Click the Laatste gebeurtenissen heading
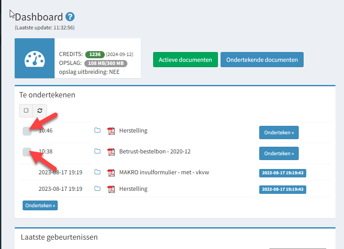Viewport: 344px width, 249px height. [x=59, y=237]
